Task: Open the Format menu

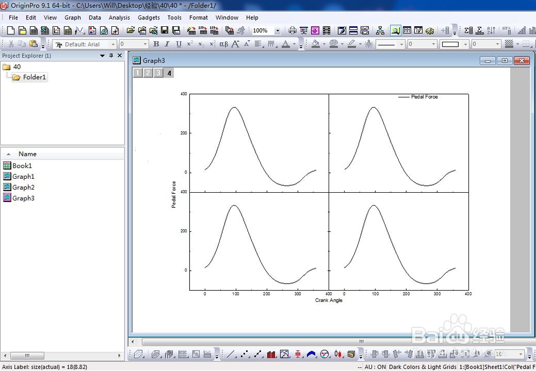Action: 199,18
